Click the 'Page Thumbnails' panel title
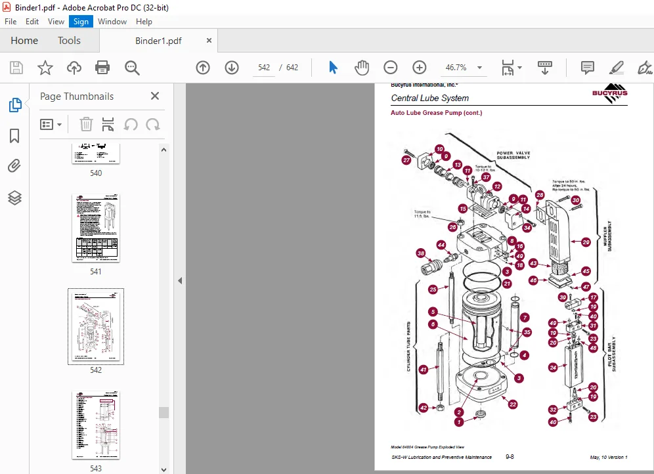The image size is (654, 474). [77, 97]
